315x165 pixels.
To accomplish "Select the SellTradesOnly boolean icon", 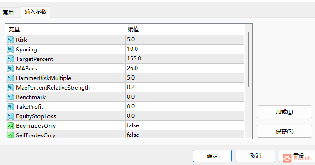I will click(x=10, y=135).
